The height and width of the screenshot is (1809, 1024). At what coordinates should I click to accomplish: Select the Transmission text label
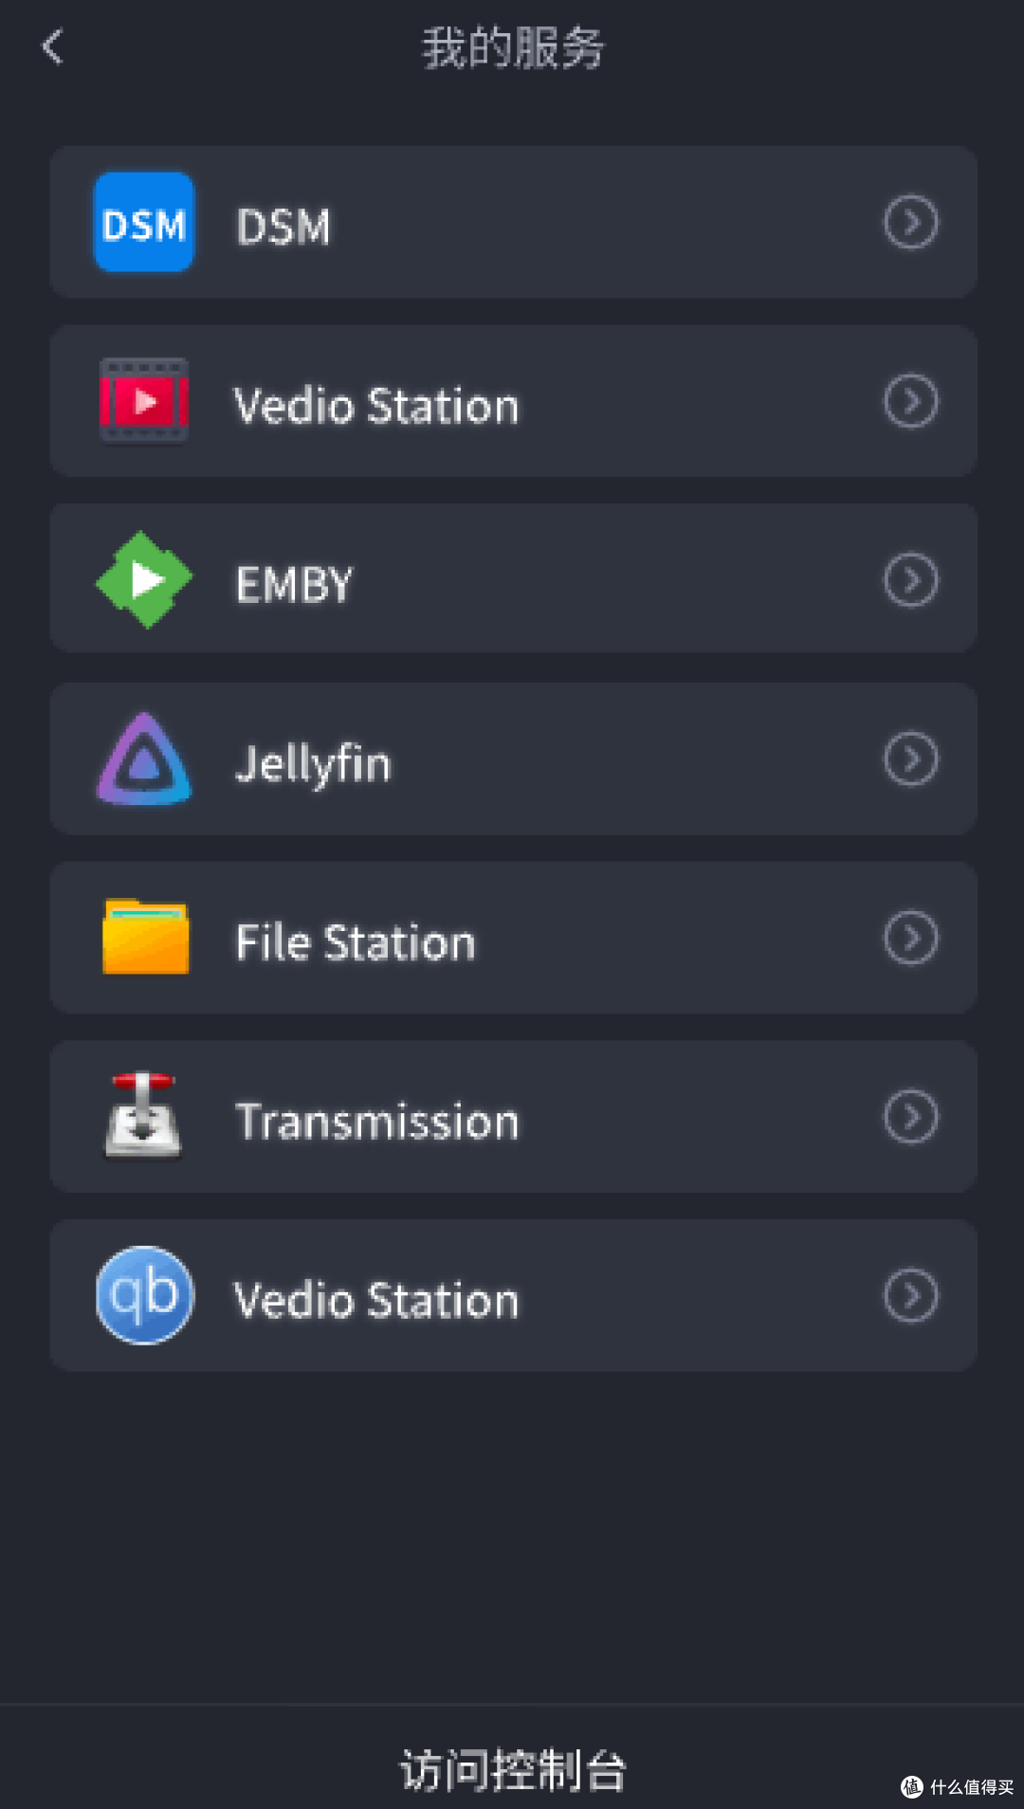(377, 1121)
